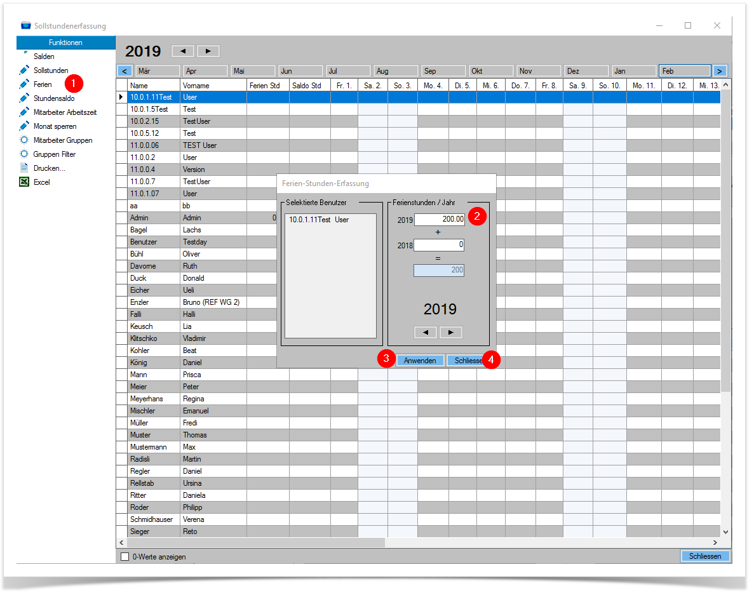754x595 pixels.
Task: Click the horizontal scrollbar thumb of the table
Action: pyautogui.click(x=256, y=543)
